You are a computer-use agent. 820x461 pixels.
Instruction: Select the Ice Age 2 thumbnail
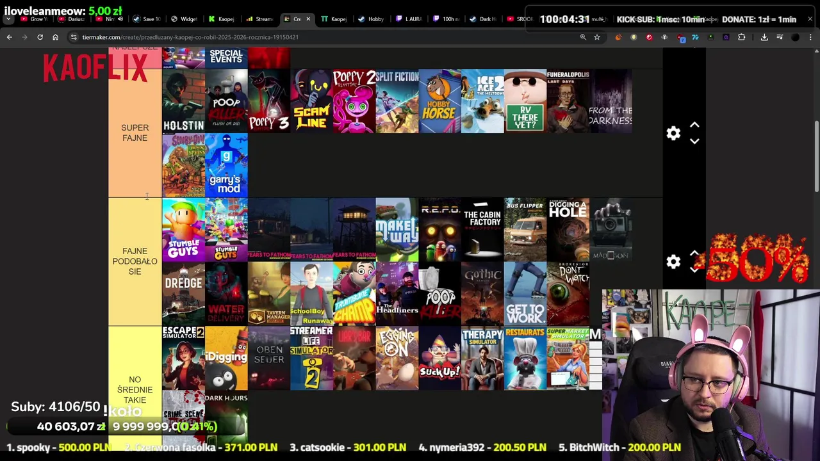point(482,101)
